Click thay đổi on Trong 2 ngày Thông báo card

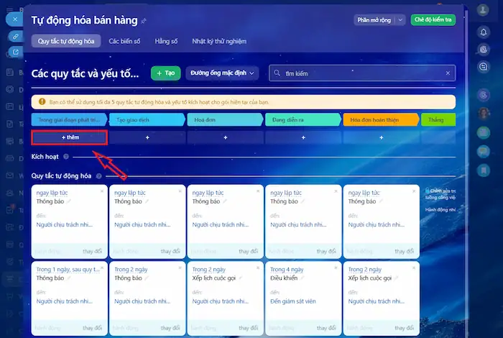pos(170,328)
